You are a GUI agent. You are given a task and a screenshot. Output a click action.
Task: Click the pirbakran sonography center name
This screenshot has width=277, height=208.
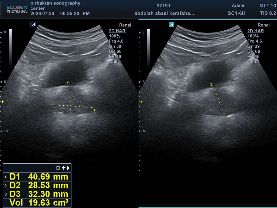tap(55, 6)
